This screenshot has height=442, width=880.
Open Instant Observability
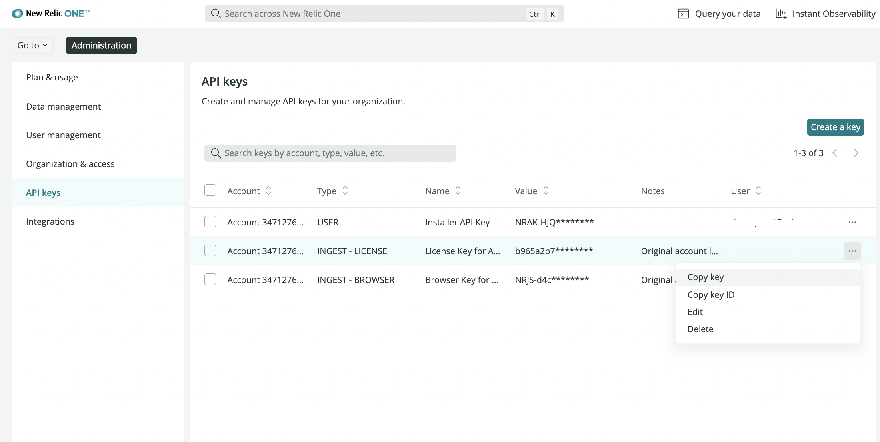point(826,14)
